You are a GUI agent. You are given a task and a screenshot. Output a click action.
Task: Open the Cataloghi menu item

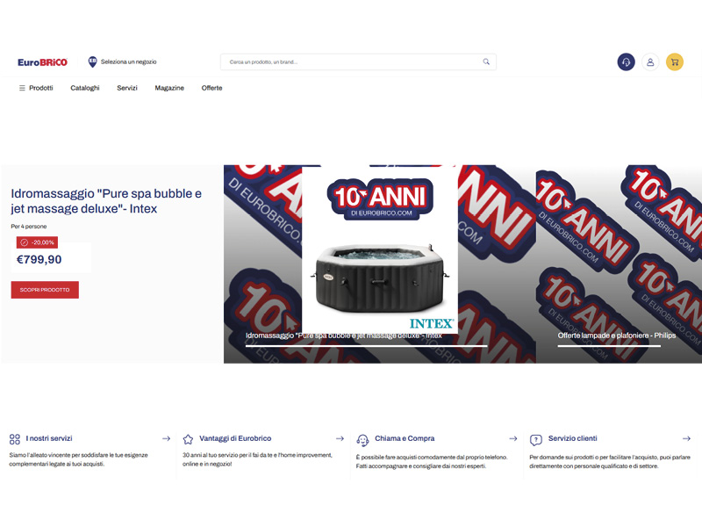tap(84, 88)
